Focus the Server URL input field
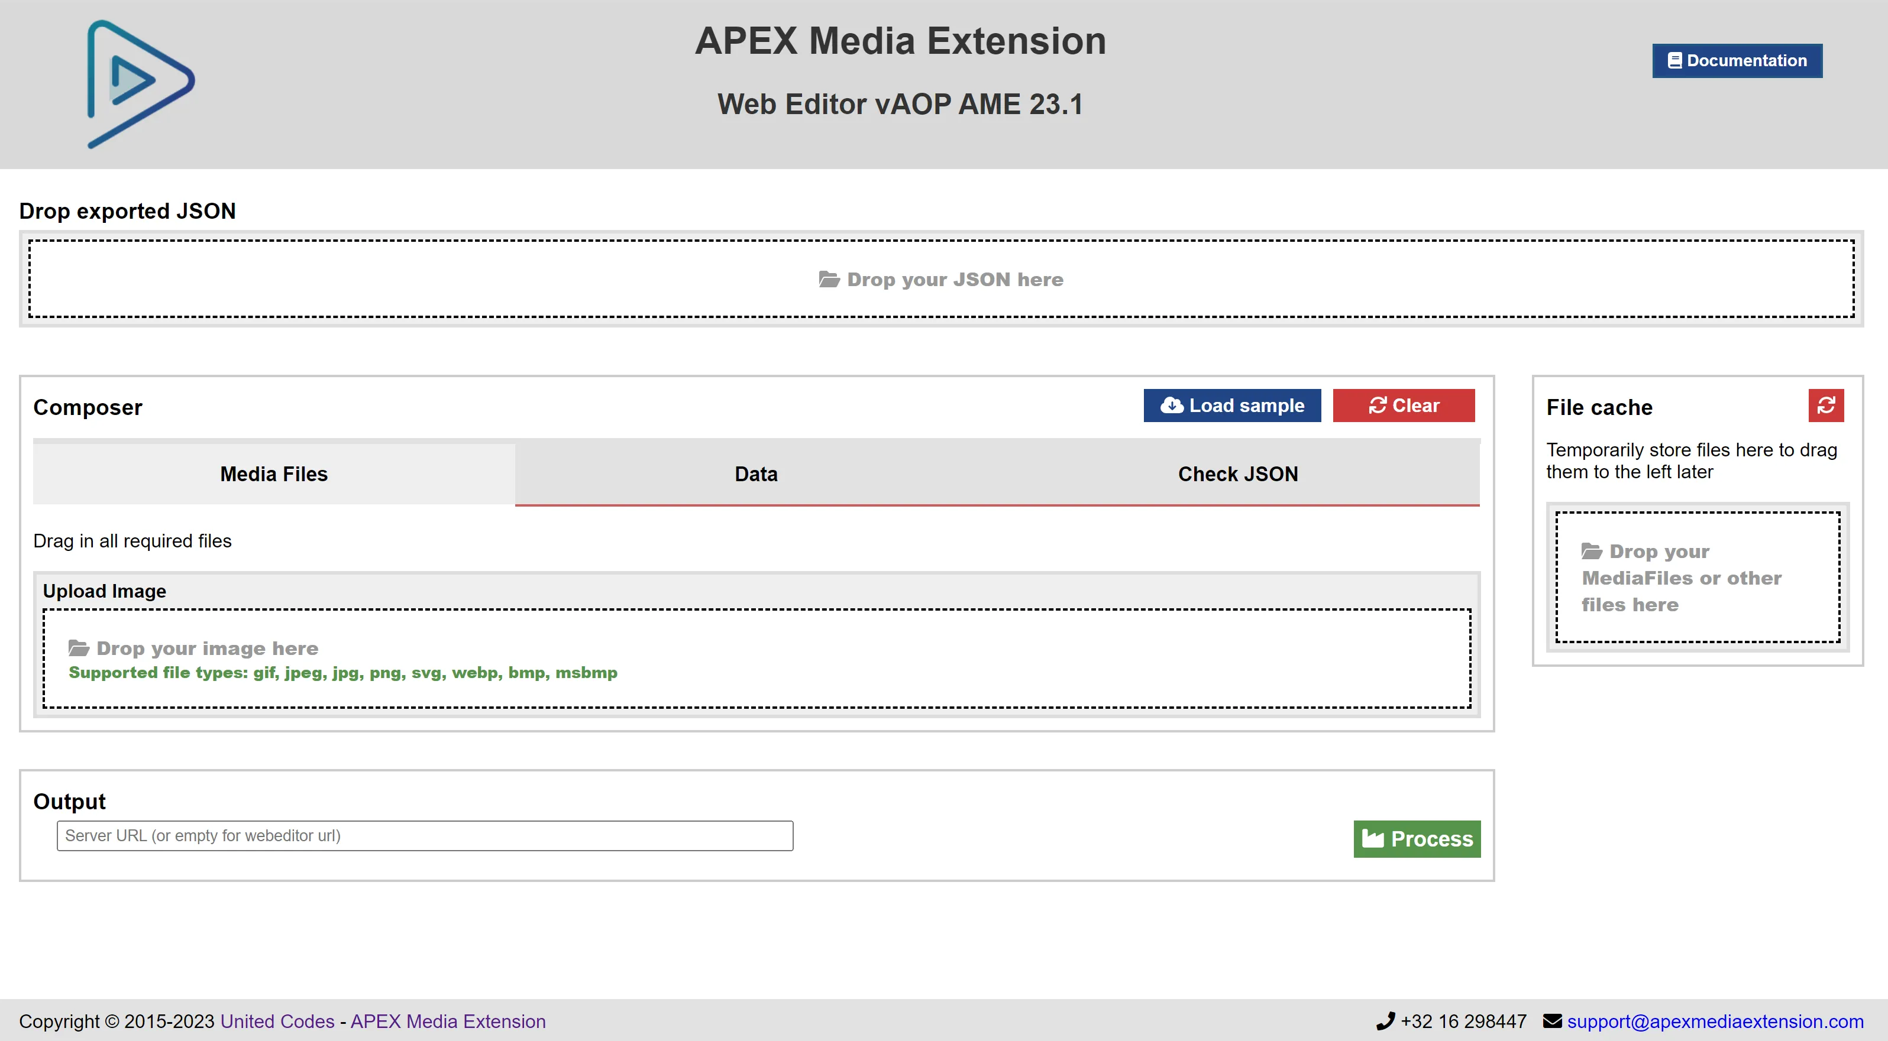The width and height of the screenshot is (1888, 1041). 424,835
